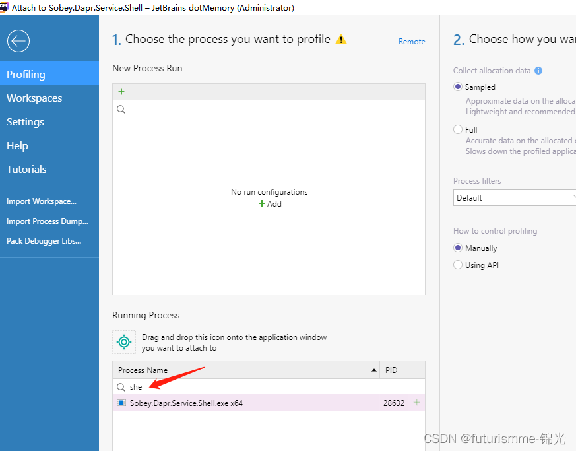Open the Workspaces section
This screenshot has width=576, height=451.
[49, 98]
